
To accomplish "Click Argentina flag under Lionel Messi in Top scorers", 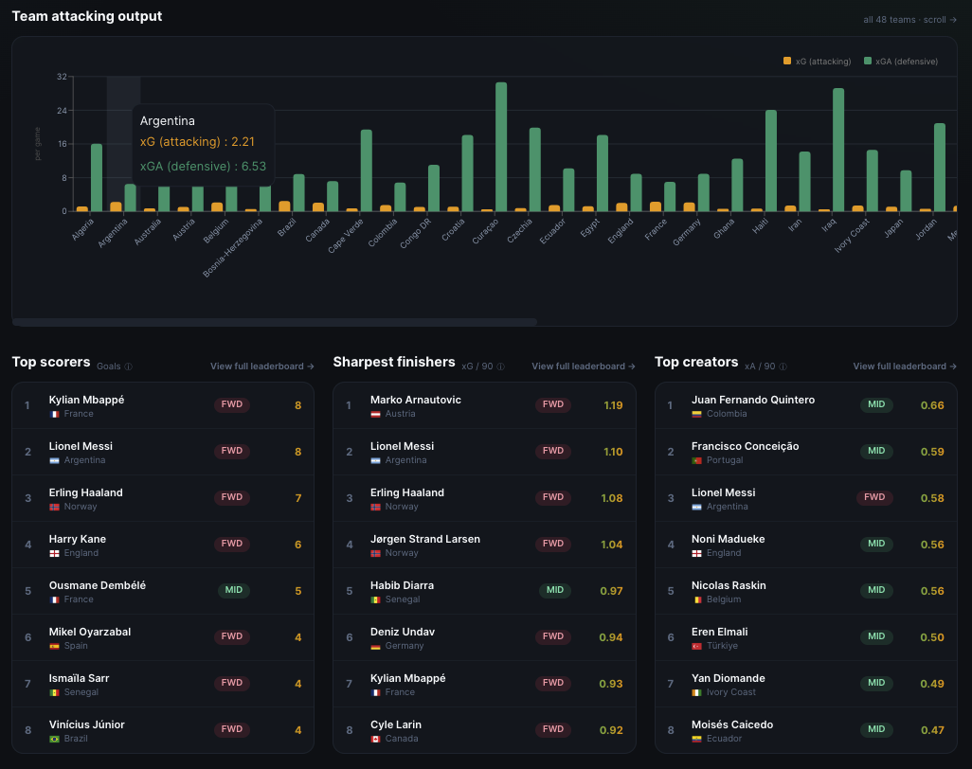I will [55, 460].
